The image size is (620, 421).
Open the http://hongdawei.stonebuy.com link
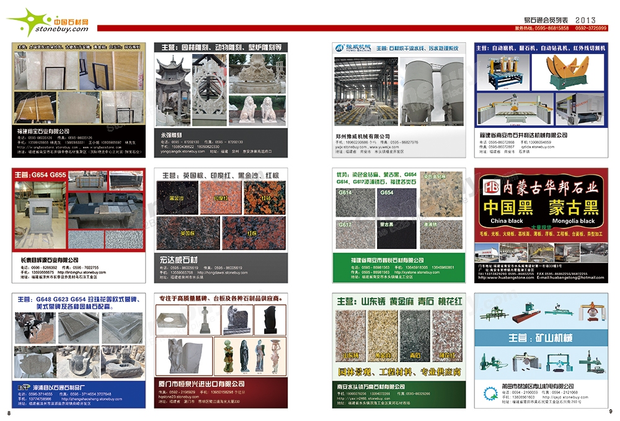(222, 273)
